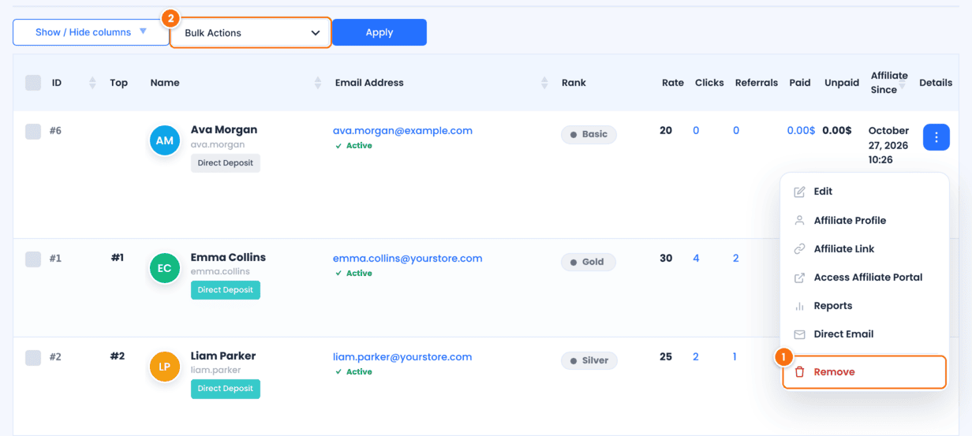972x436 pixels.
Task: Sort by Email Address column arrows
Action: (x=544, y=83)
